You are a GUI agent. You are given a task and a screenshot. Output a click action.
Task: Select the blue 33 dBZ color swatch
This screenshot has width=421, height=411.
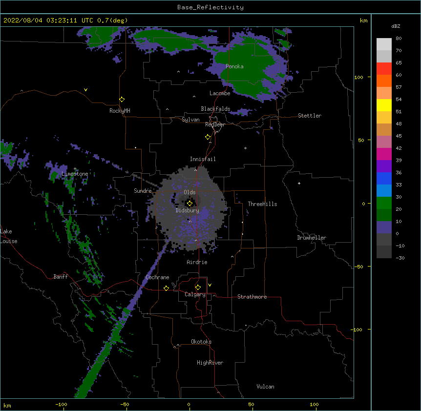click(x=384, y=178)
